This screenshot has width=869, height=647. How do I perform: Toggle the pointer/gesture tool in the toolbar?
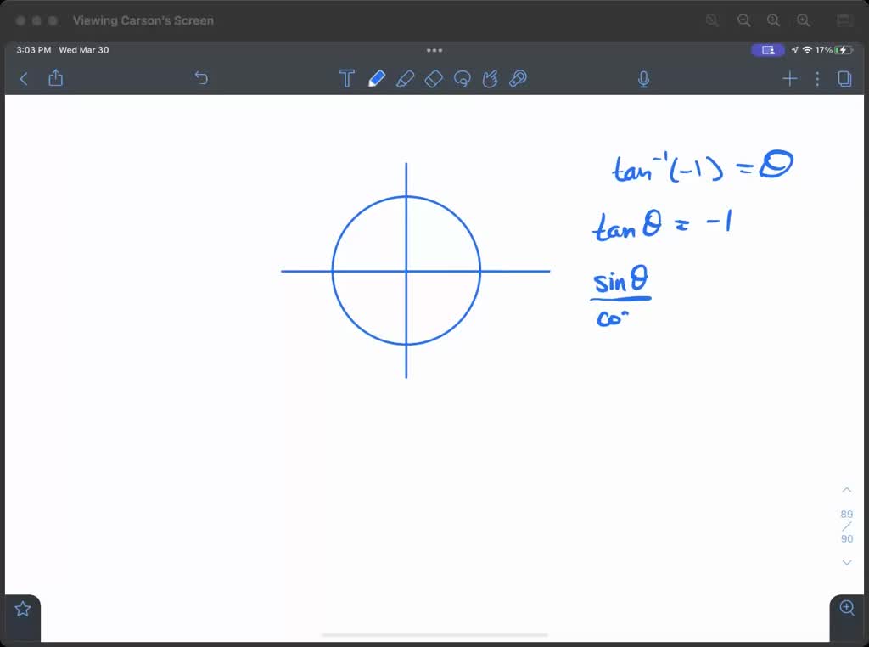pyautogui.click(x=490, y=78)
